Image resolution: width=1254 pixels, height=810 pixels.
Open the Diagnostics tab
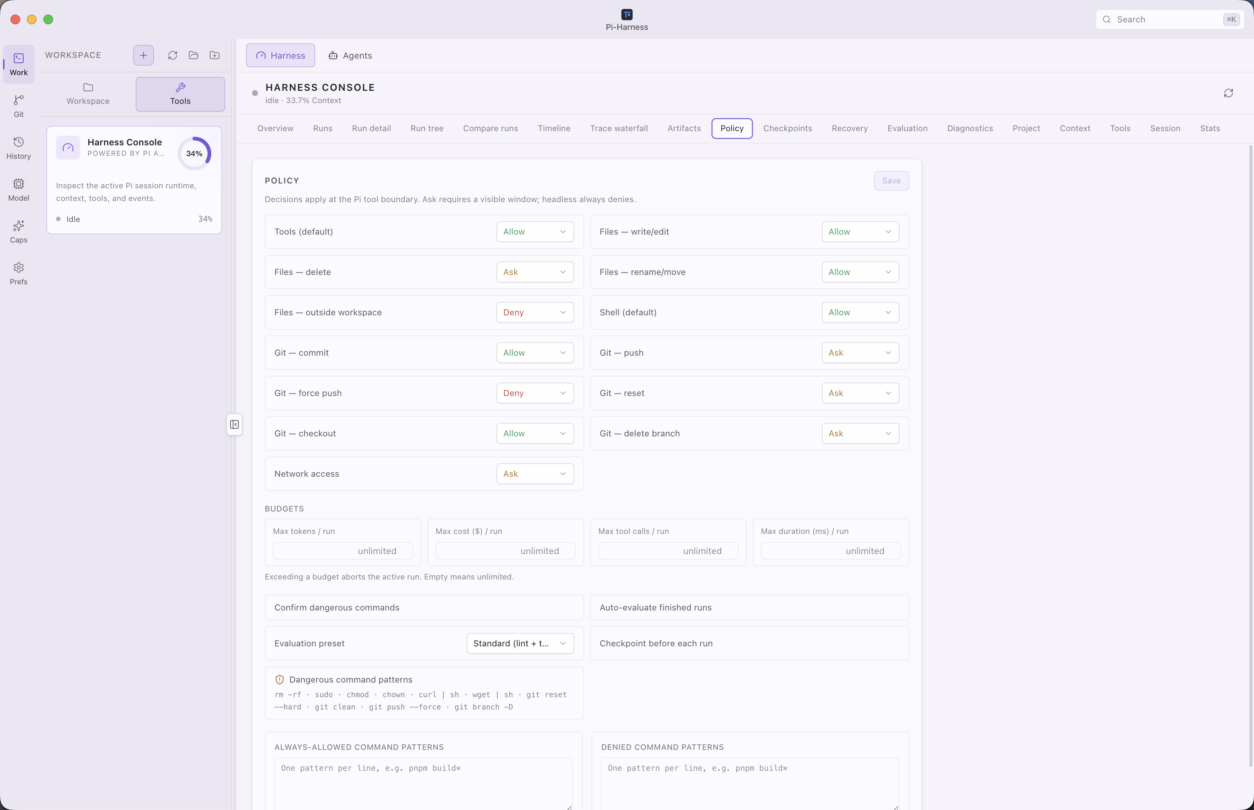click(x=970, y=129)
